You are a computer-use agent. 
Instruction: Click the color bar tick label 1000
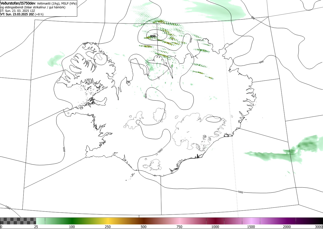tap(215, 227)
